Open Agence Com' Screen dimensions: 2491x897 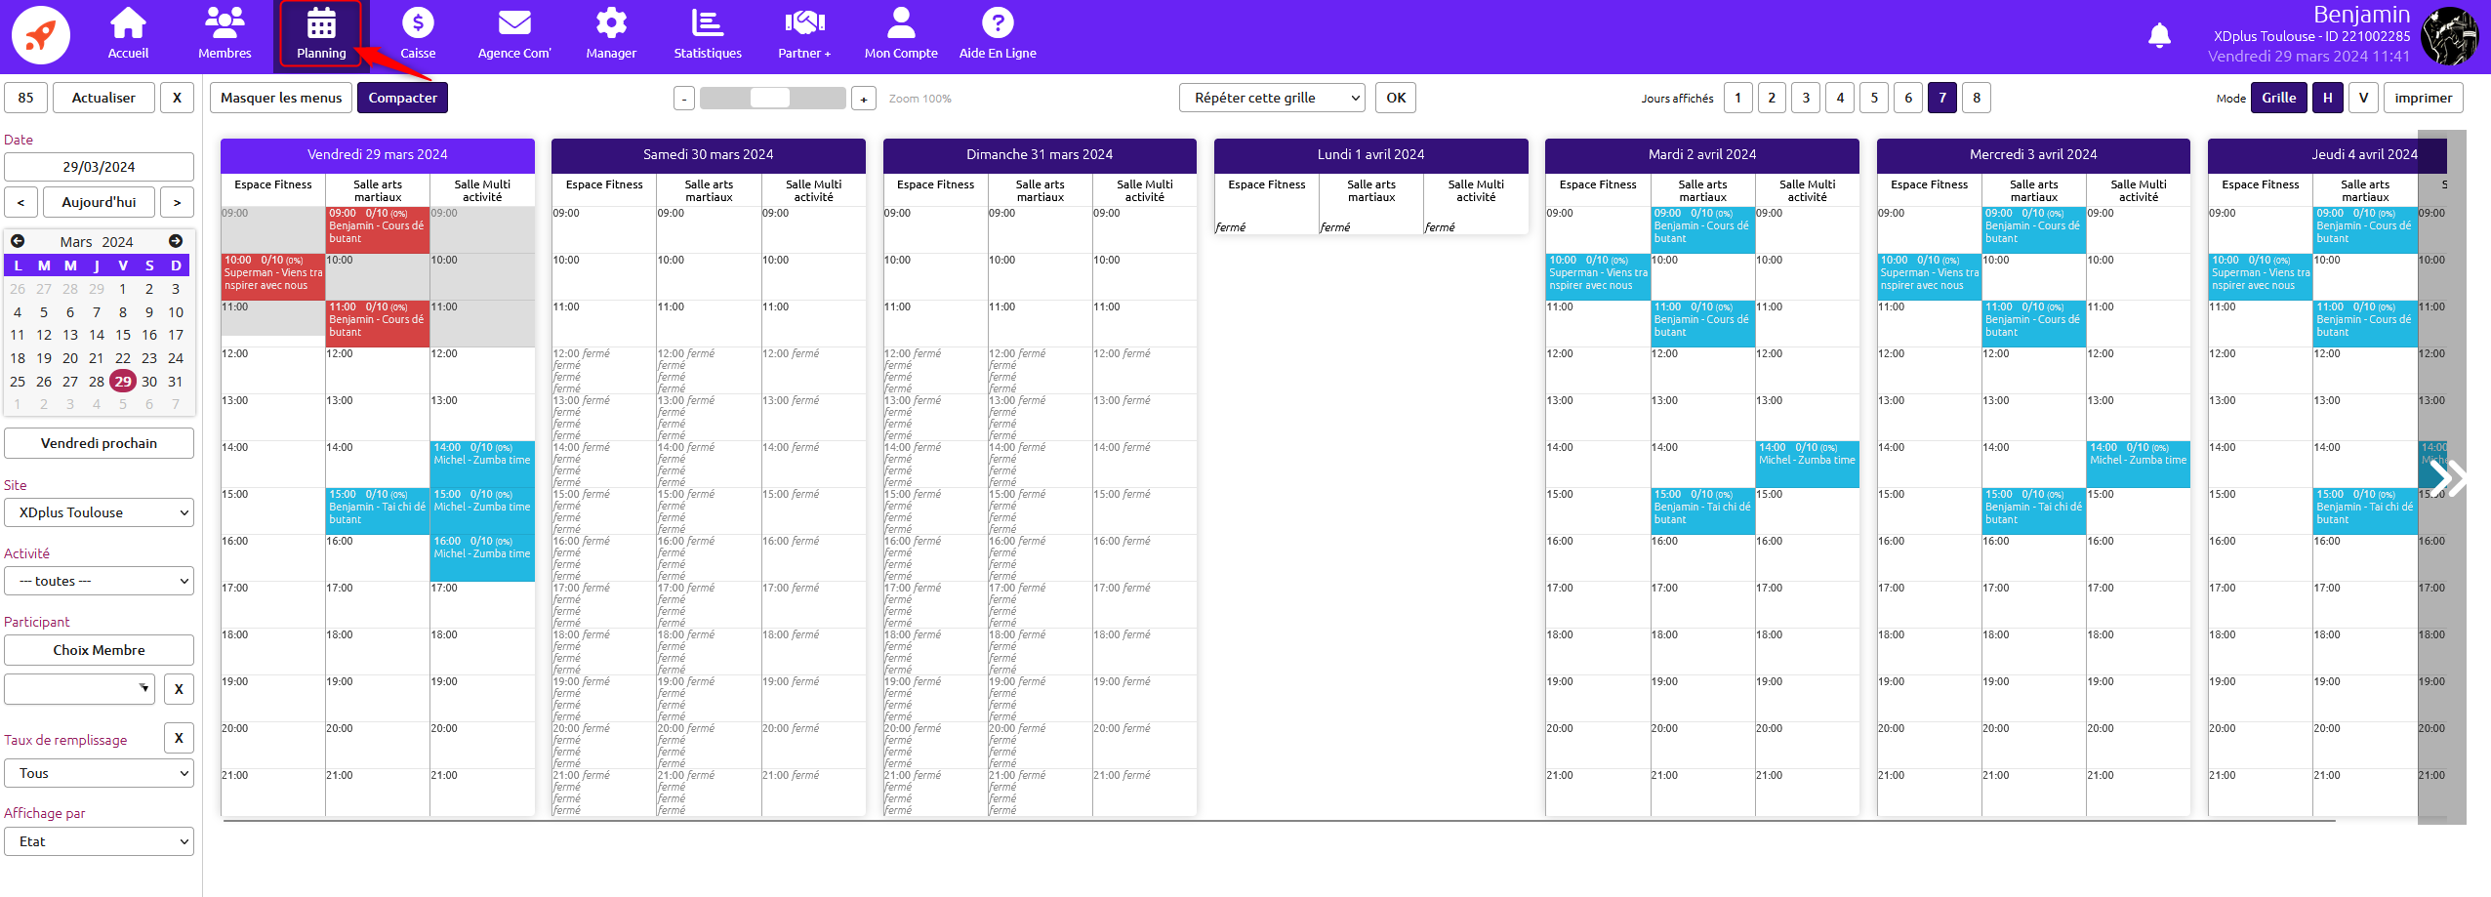[513, 32]
